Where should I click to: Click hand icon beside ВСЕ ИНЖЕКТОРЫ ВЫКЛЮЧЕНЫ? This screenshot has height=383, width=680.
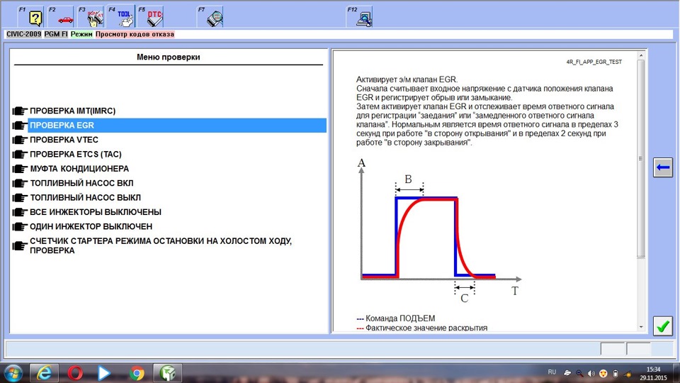(x=20, y=212)
